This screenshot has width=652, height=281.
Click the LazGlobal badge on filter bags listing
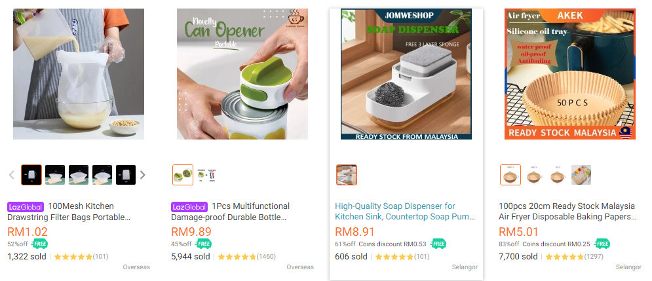tap(26, 206)
